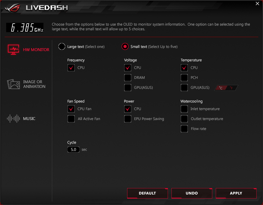
Task: Uncheck Temperature CPU checkbox
Action: (x=184, y=68)
